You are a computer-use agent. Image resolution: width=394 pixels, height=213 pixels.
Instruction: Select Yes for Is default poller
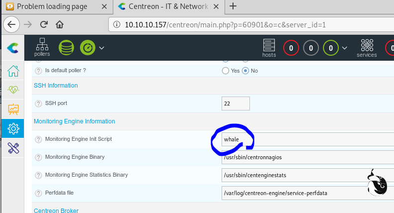226,71
